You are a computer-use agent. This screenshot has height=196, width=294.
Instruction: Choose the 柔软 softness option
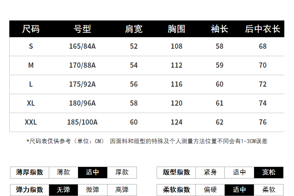click(x=269, y=190)
